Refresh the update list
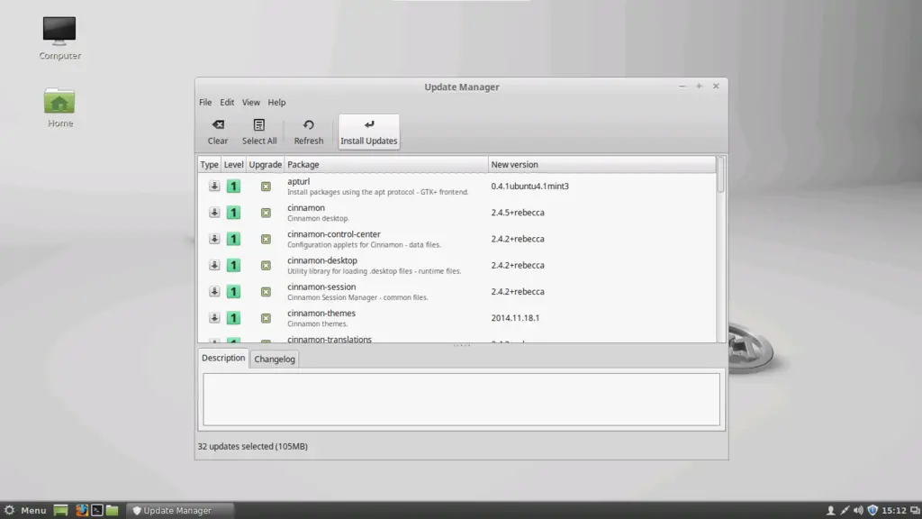 tap(309, 132)
